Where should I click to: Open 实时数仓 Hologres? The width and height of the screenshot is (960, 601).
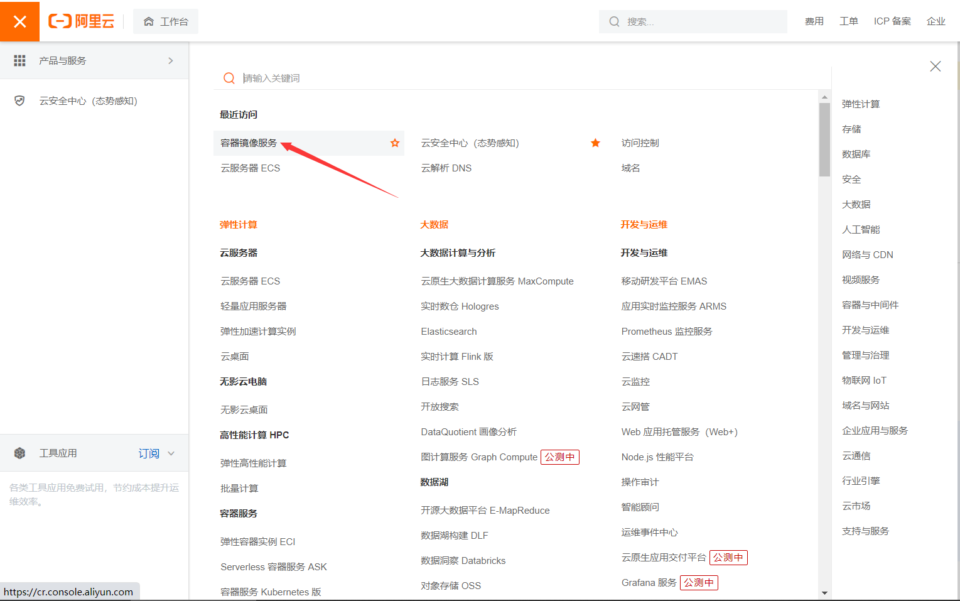pos(460,306)
